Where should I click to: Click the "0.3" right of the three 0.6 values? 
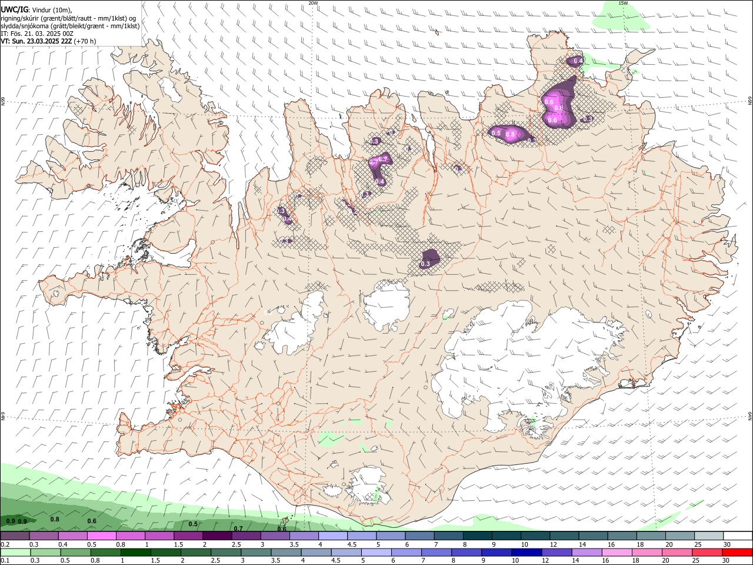click(587, 119)
